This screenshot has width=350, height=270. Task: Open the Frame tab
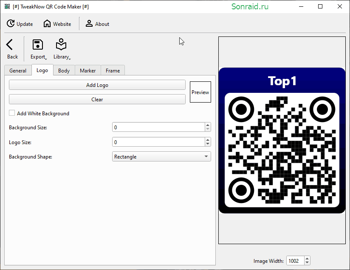click(x=113, y=71)
